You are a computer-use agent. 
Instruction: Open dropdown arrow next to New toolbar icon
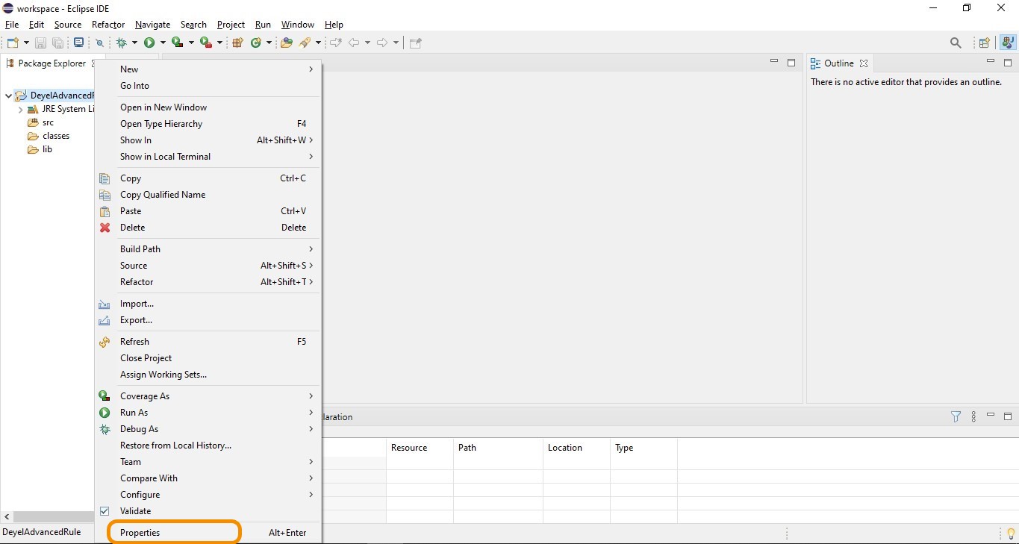(x=27, y=43)
